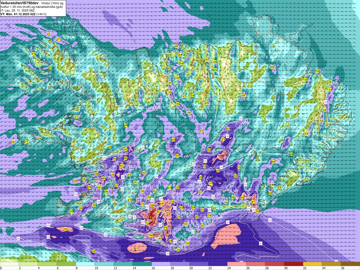Select the 14–16 m/s dark teal legend swatch
360x270 pixels.
click(142, 264)
